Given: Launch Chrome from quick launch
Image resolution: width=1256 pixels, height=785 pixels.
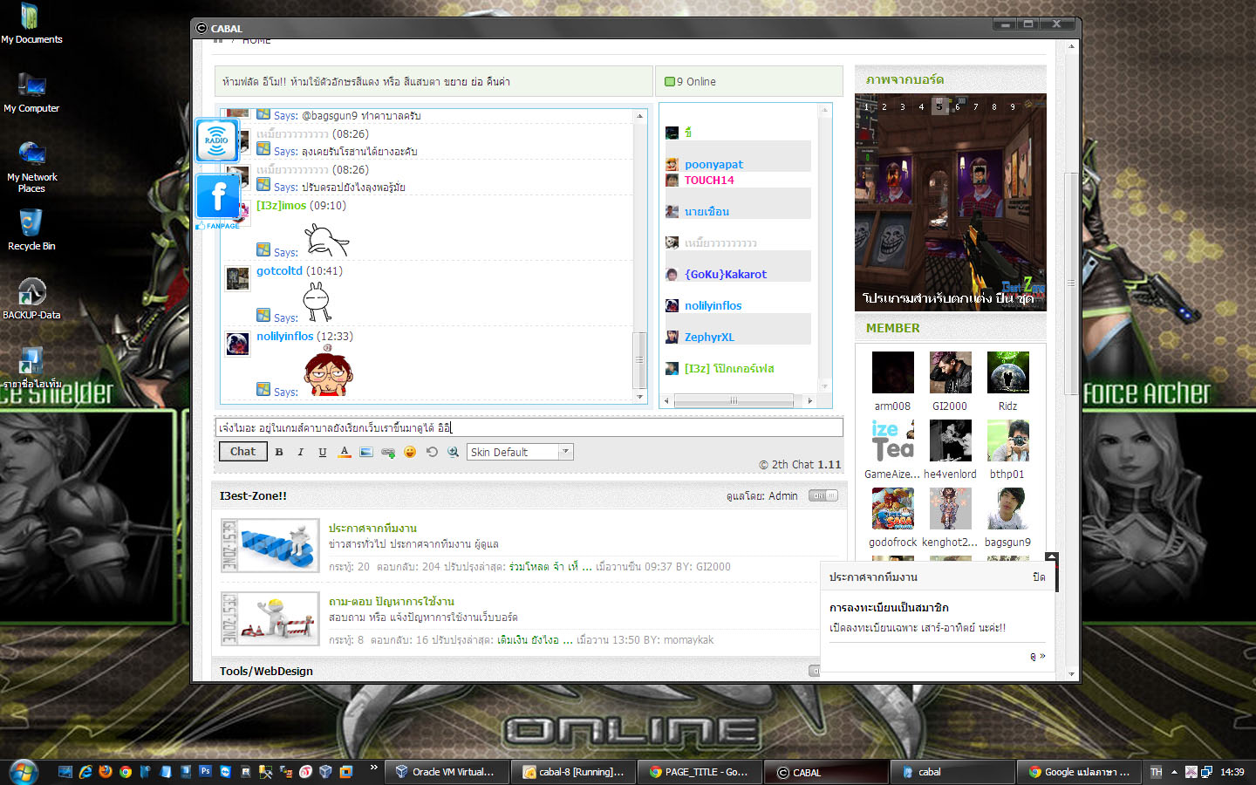Looking at the screenshot, I should [x=126, y=772].
